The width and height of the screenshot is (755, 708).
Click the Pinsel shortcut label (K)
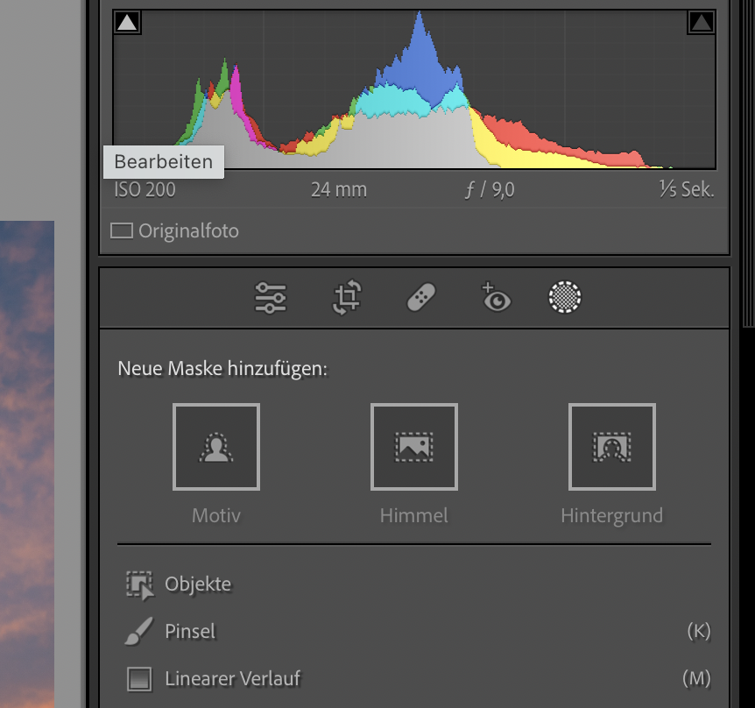[x=699, y=631]
